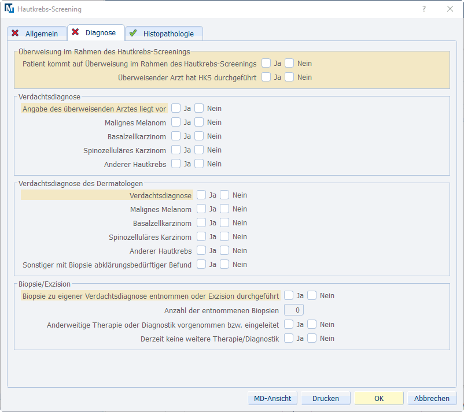
Task: Select Ja for dermatologist's Spinozelluläres Karzinom
Action: coord(201,237)
